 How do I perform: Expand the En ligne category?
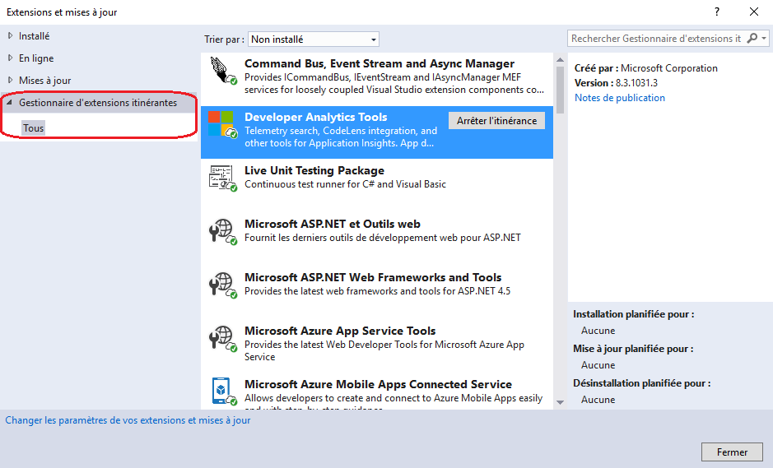11,58
